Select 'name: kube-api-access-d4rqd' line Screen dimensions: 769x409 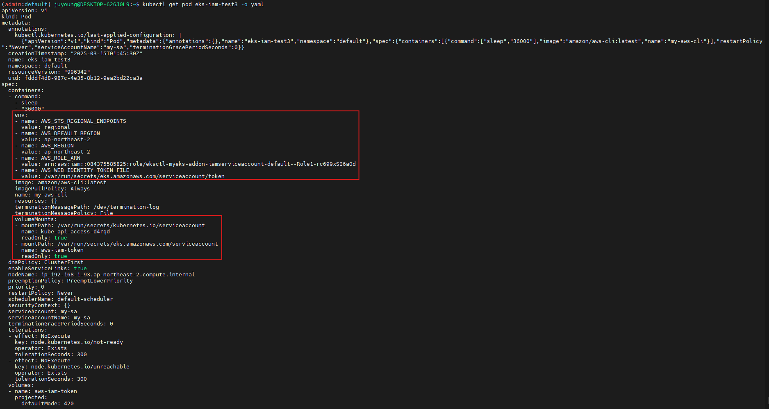pos(66,232)
